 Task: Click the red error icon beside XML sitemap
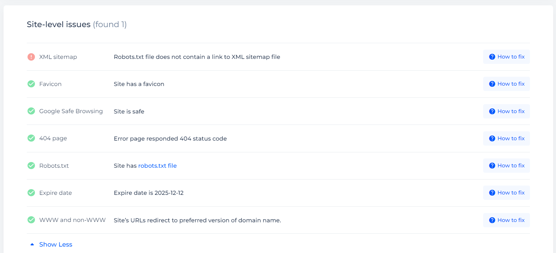31,57
